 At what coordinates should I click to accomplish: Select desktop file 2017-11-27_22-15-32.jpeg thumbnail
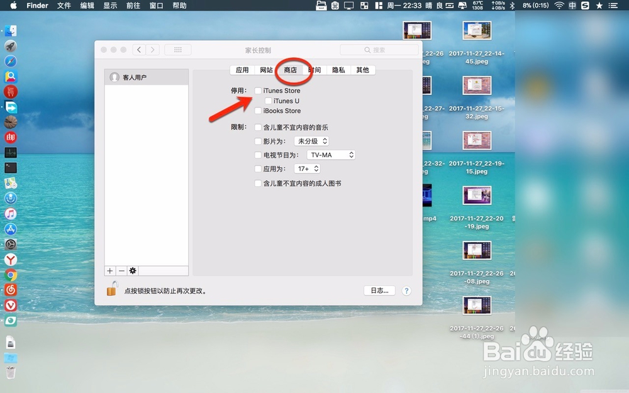coord(477,86)
